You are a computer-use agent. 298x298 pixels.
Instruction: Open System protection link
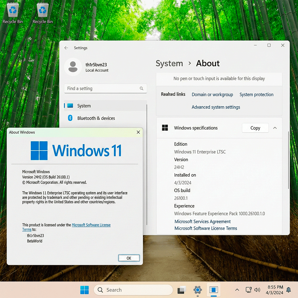256,94
